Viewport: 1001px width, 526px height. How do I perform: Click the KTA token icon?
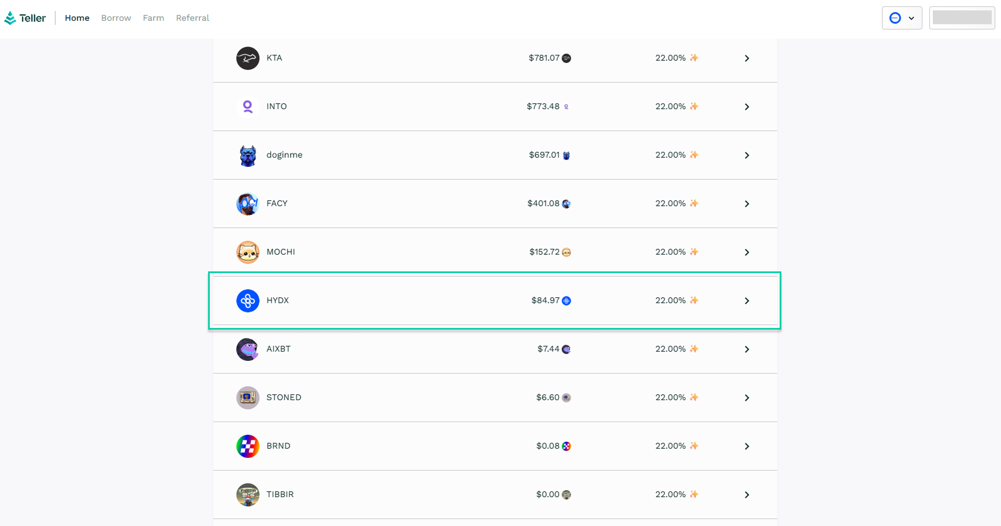[x=247, y=58]
